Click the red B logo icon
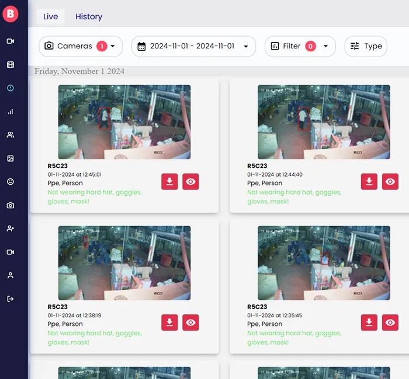The image size is (409, 379). click(11, 14)
